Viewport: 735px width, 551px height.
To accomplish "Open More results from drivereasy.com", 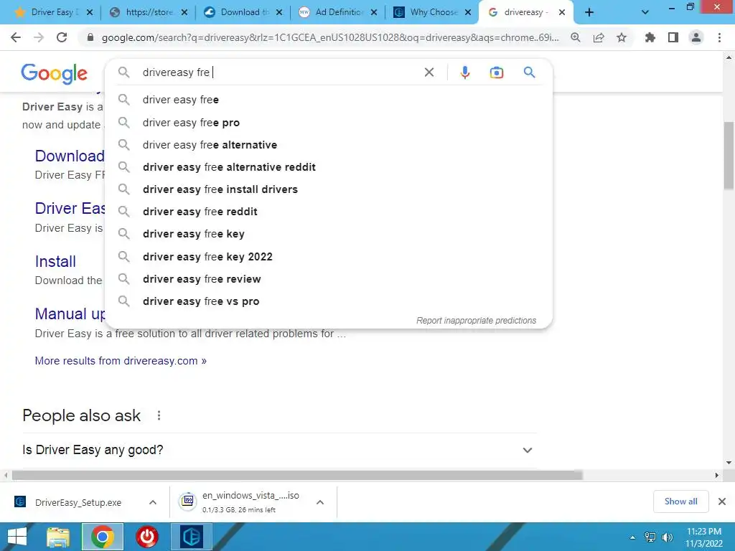I will coord(121,361).
